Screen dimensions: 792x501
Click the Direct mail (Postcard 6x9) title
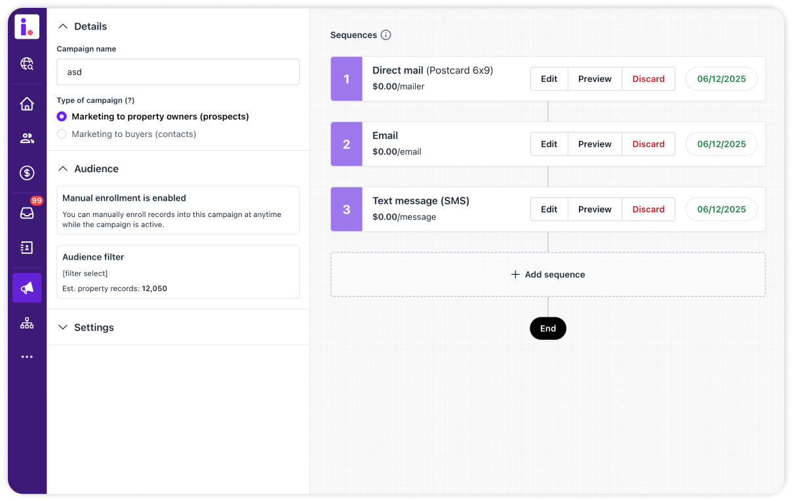[433, 70]
